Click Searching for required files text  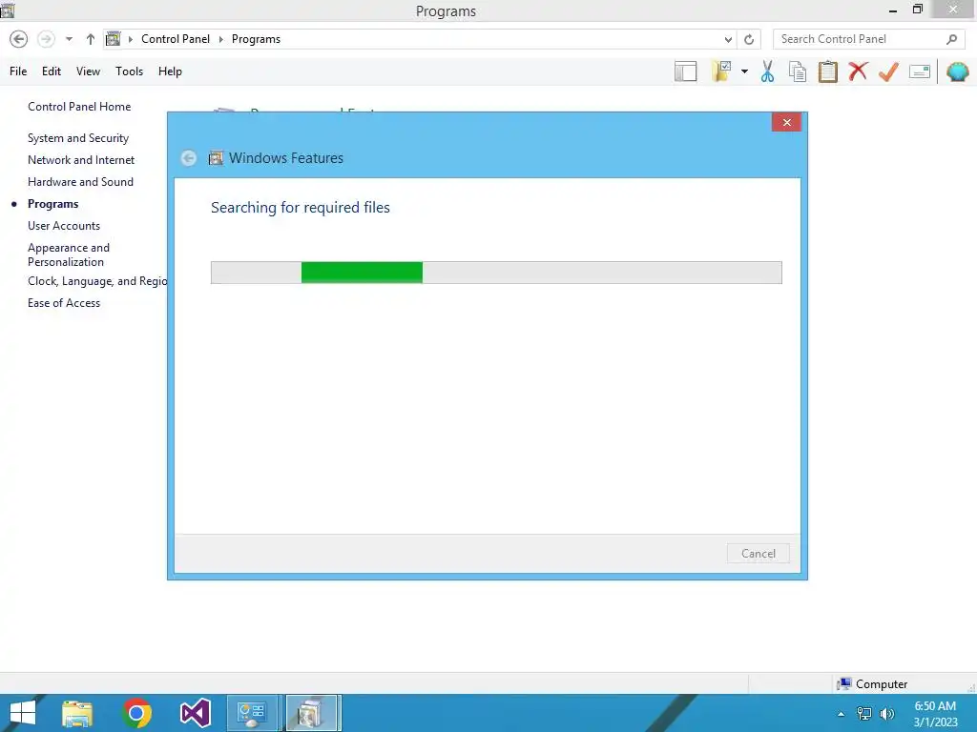(301, 207)
